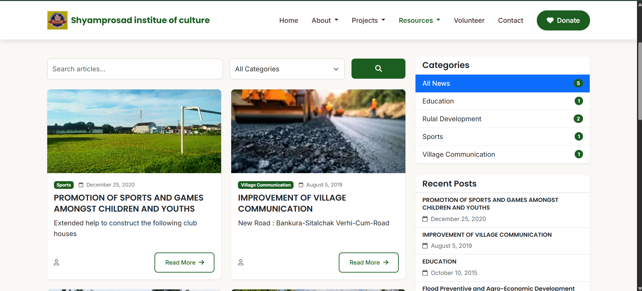Click the Donate button

563,20
